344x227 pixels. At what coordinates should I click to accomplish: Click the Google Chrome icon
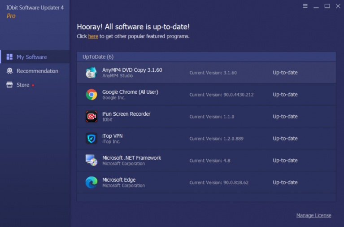pos(91,94)
